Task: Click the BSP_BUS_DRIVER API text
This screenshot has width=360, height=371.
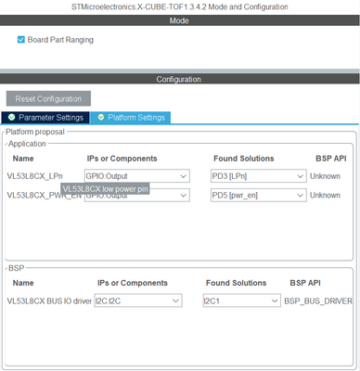Action: [x=318, y=301]
